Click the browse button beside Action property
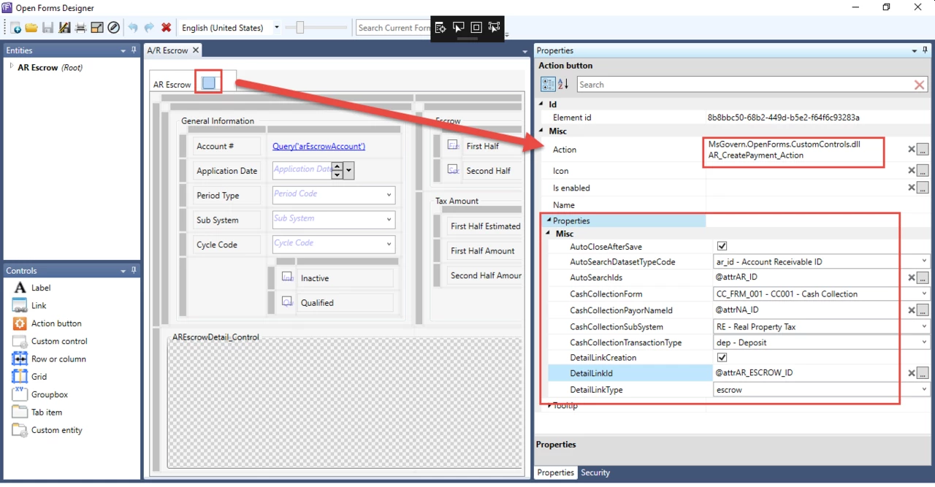Screen dimensions: 935x487 [923, 150]
